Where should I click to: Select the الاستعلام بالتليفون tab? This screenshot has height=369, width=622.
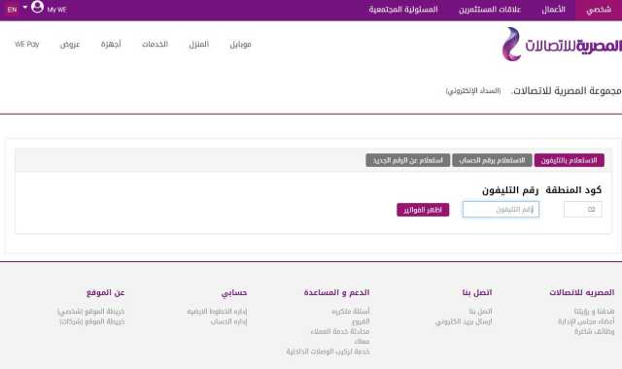coord(570,160)
